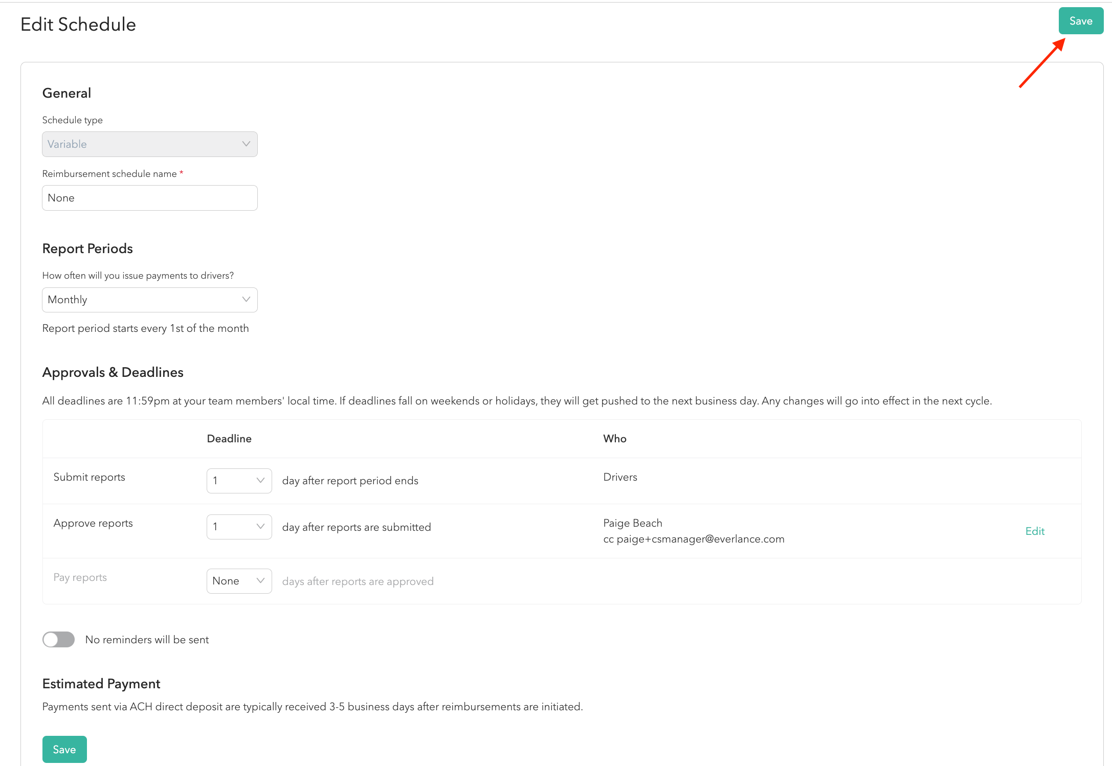1112x766 pixels.
Task: Click the Pay reports dropdown chevron
Action: click(260, 581)
